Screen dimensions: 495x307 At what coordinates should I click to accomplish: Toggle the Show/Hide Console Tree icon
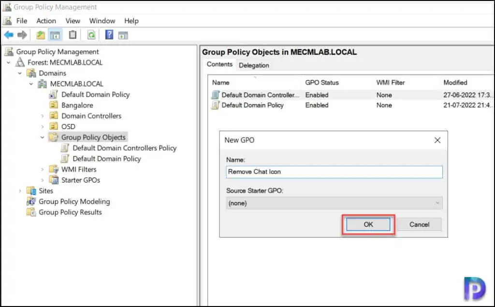point(55,35)
